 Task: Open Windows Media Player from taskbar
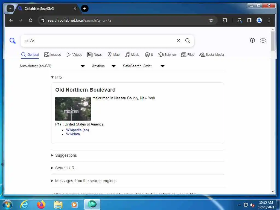click(74, 205)
